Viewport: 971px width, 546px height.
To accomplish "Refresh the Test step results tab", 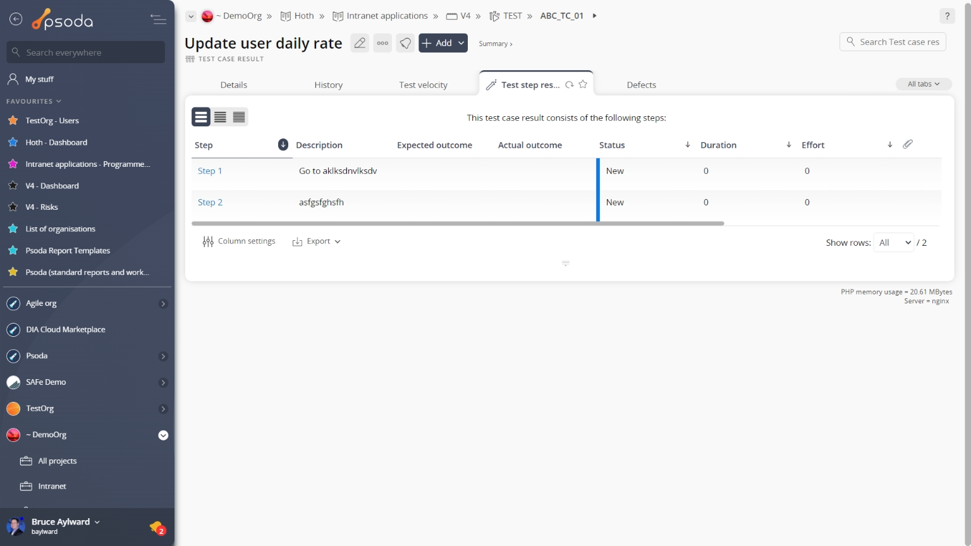I will [570, 85].
